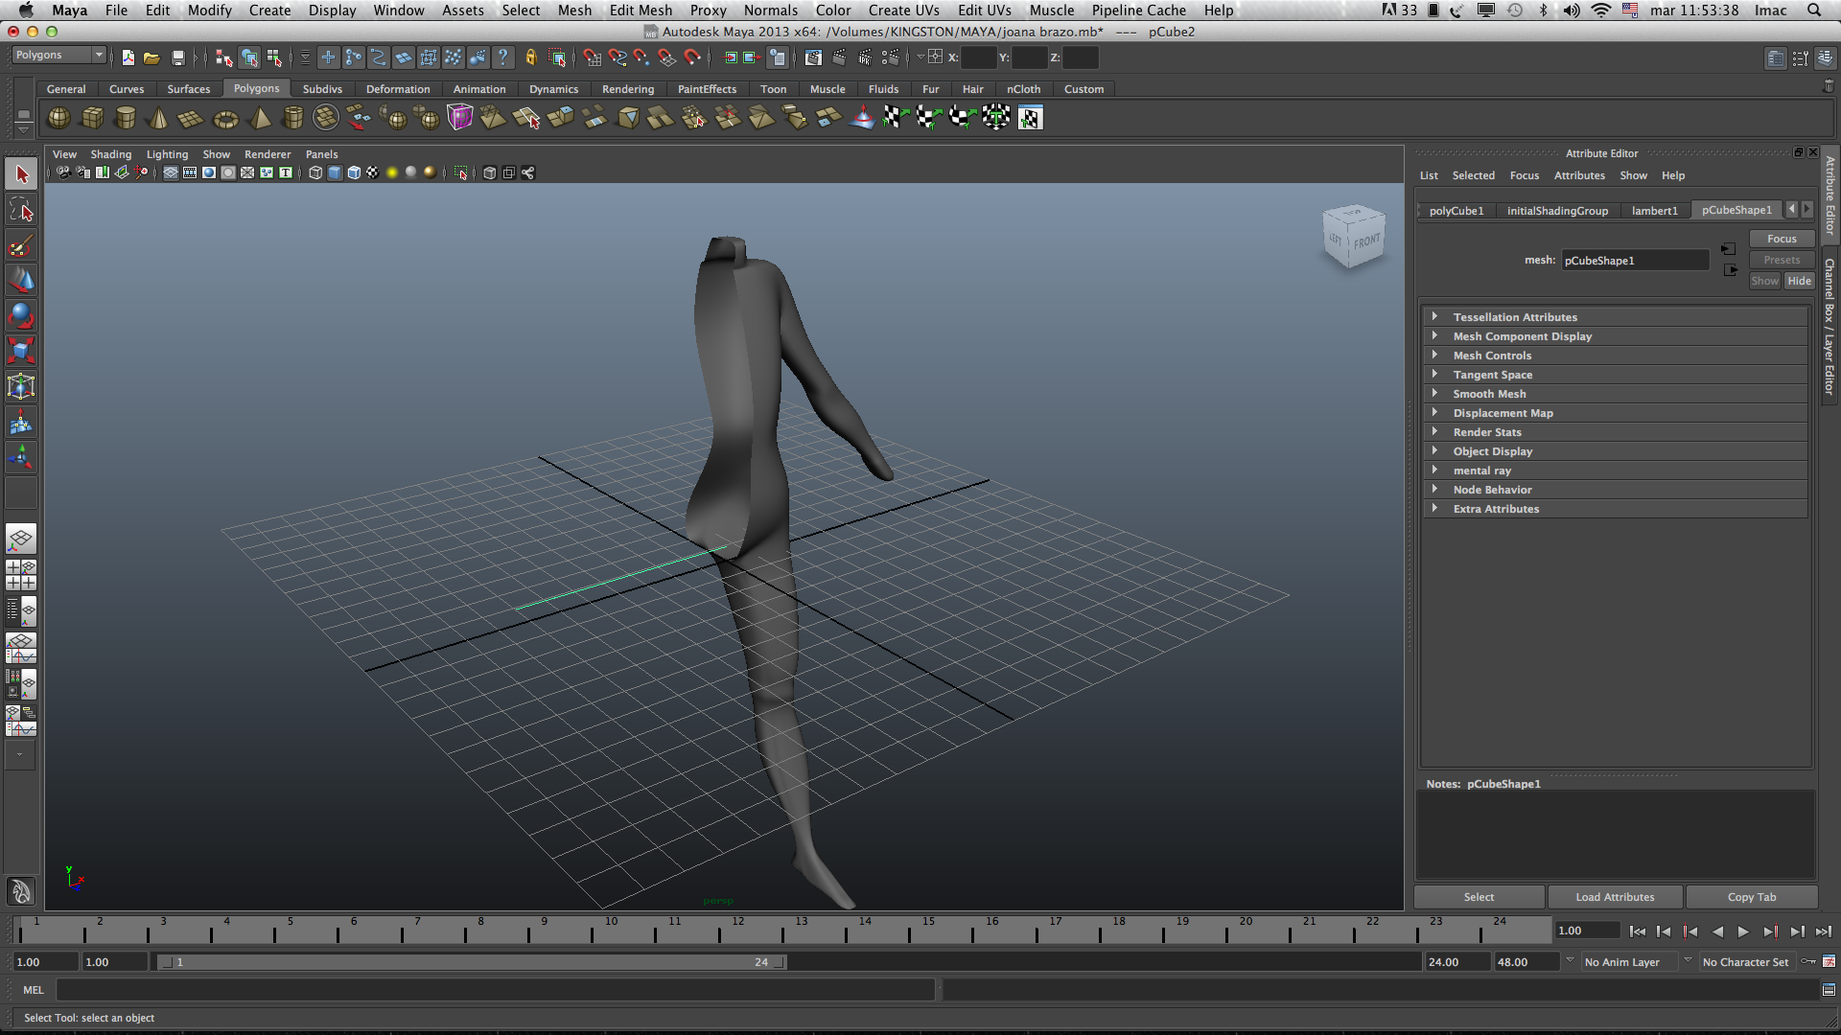Create a polygon sphere from shelf
The image size is (1841, 1035).
point(58,118)
